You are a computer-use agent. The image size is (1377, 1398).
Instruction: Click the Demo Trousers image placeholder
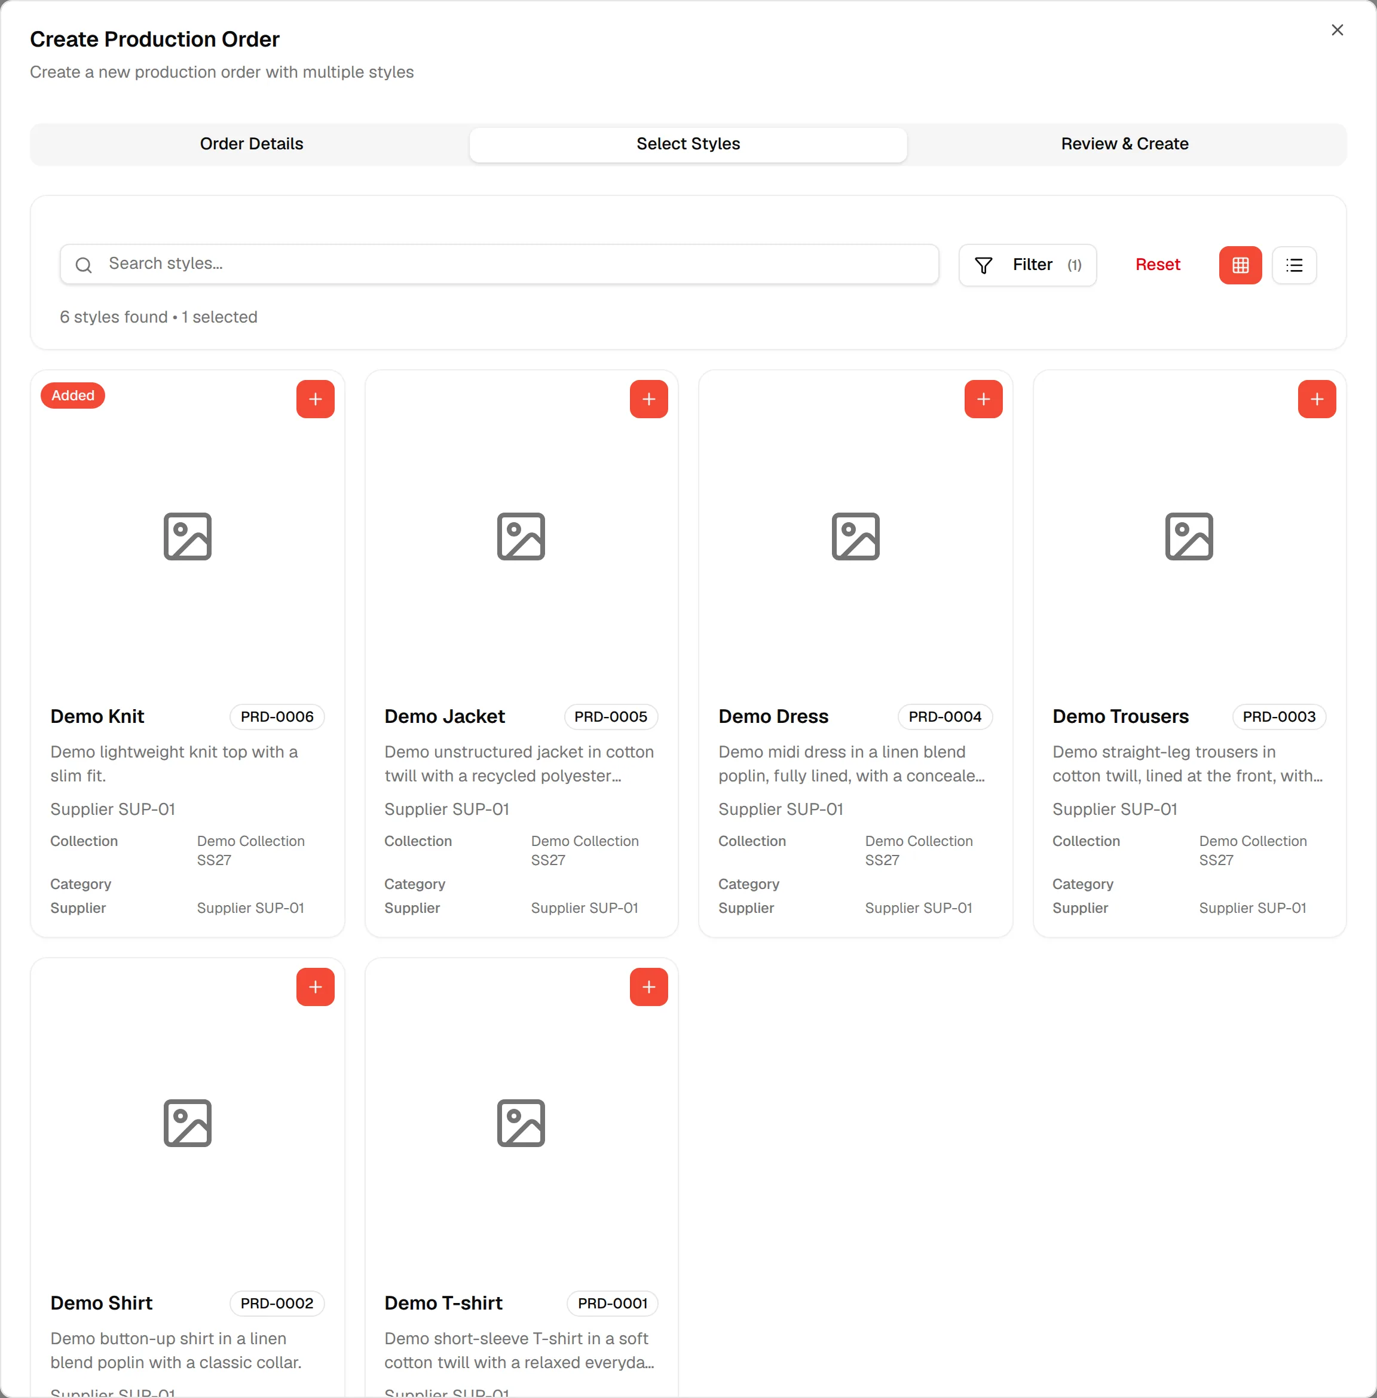click(1189, 536)
